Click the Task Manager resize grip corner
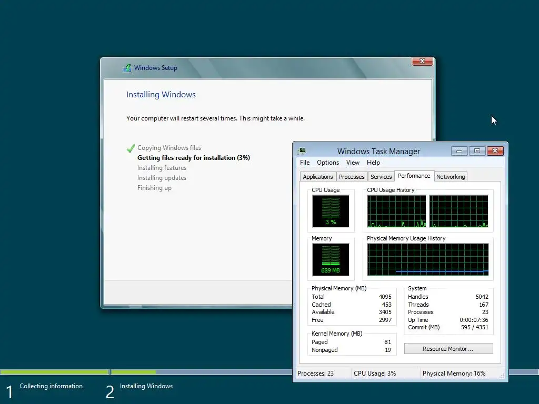539x404 pixels. point(502,376)
